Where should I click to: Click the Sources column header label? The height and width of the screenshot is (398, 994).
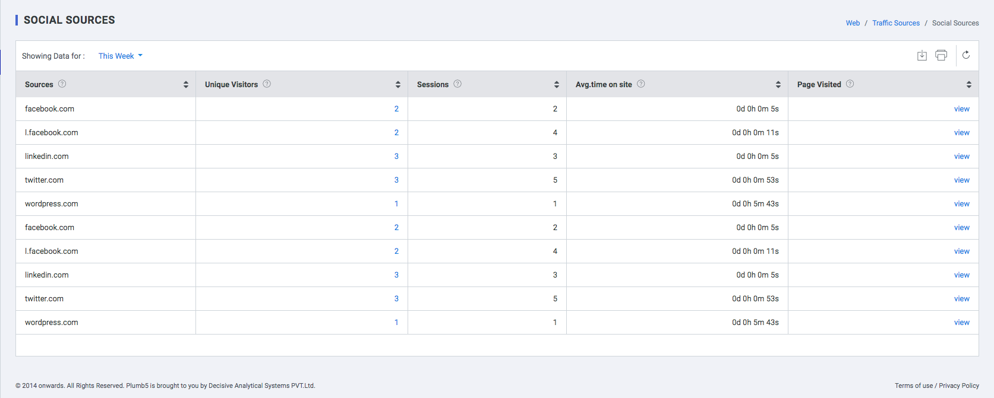coord(39,85)
